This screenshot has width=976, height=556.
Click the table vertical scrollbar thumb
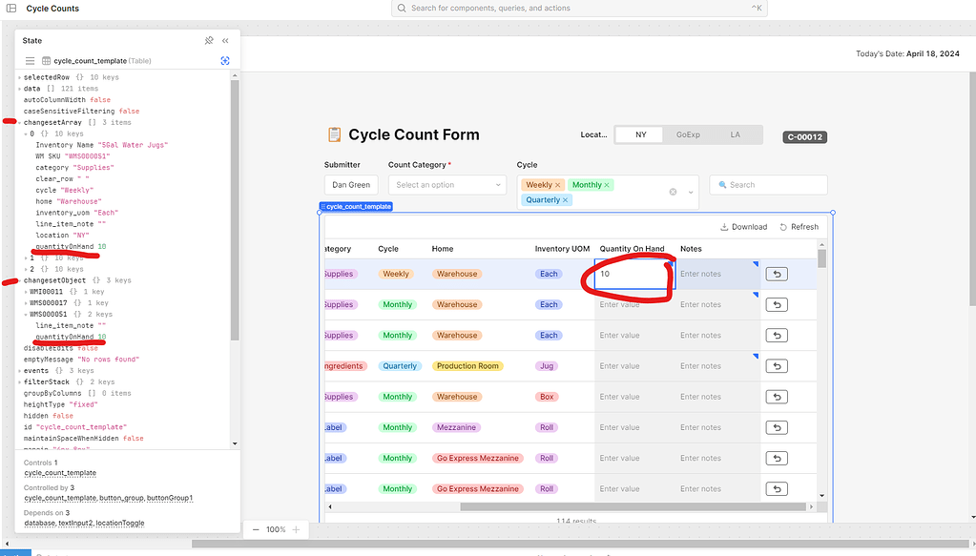click(821, 258)
